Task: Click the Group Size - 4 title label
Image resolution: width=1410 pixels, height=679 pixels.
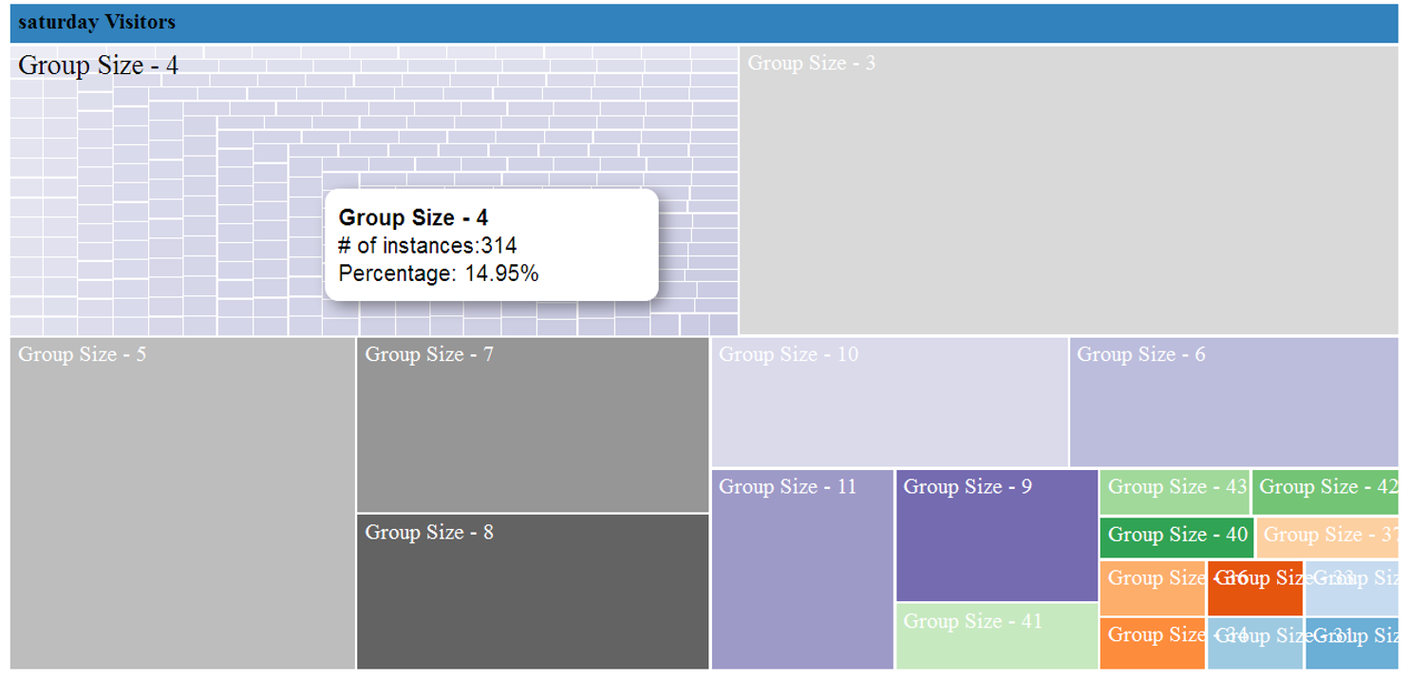Action: pyautogui.click(x=98, y=66)
